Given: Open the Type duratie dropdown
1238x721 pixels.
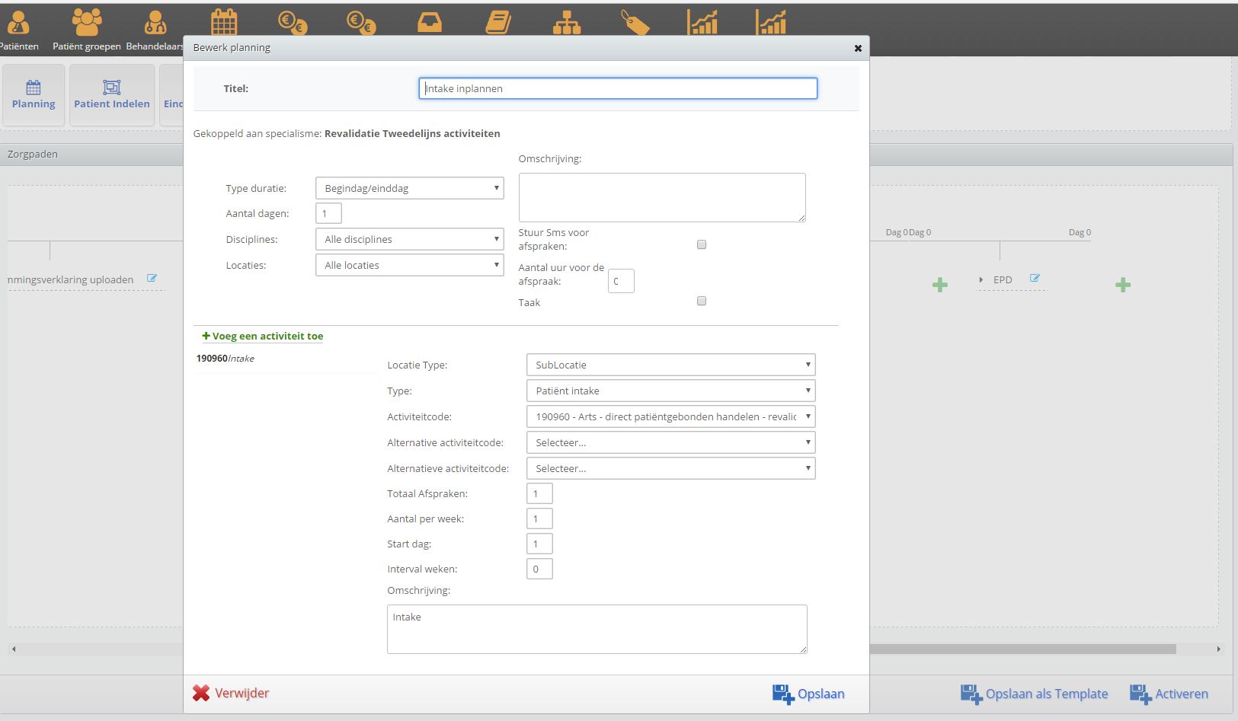Looking at the screenshot, I should [x=410, y=188].
